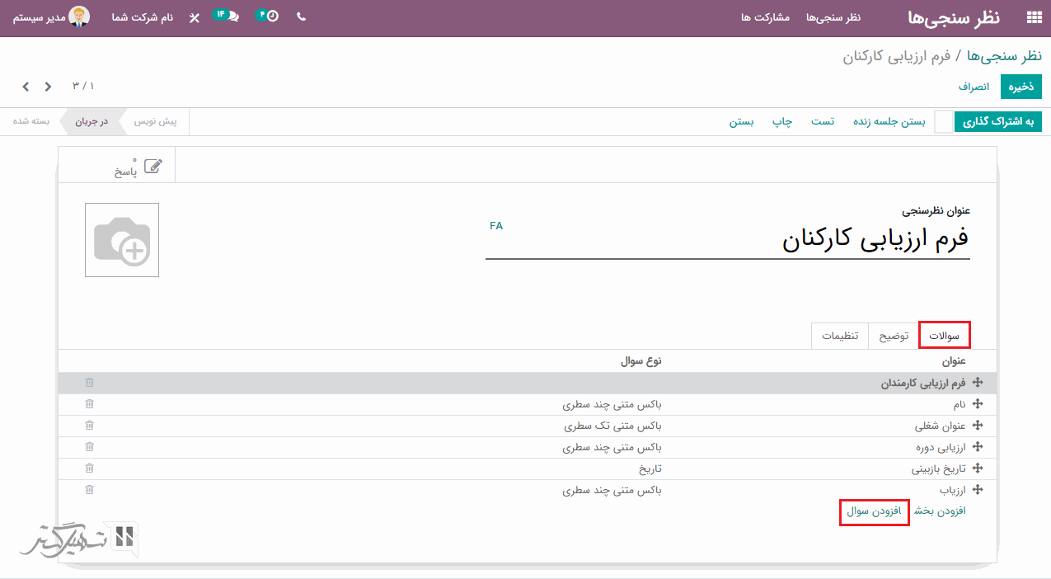Click the phone icon in top bar
This screenshot has width=1051, height=579.
301,16
